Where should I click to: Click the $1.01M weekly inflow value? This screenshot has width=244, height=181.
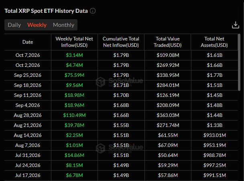[x=74, y=145]
